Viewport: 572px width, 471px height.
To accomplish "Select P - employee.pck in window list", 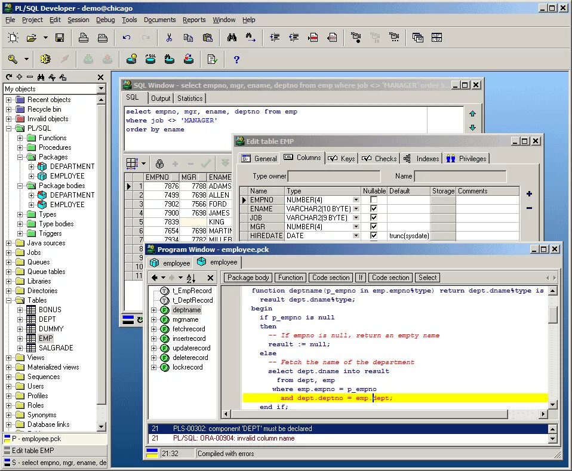I will 55,439.
